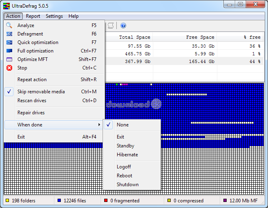Viewport: 268px width, 208px height.
Task: Expand the When done submenu arrow
Action: coord(99,124)
